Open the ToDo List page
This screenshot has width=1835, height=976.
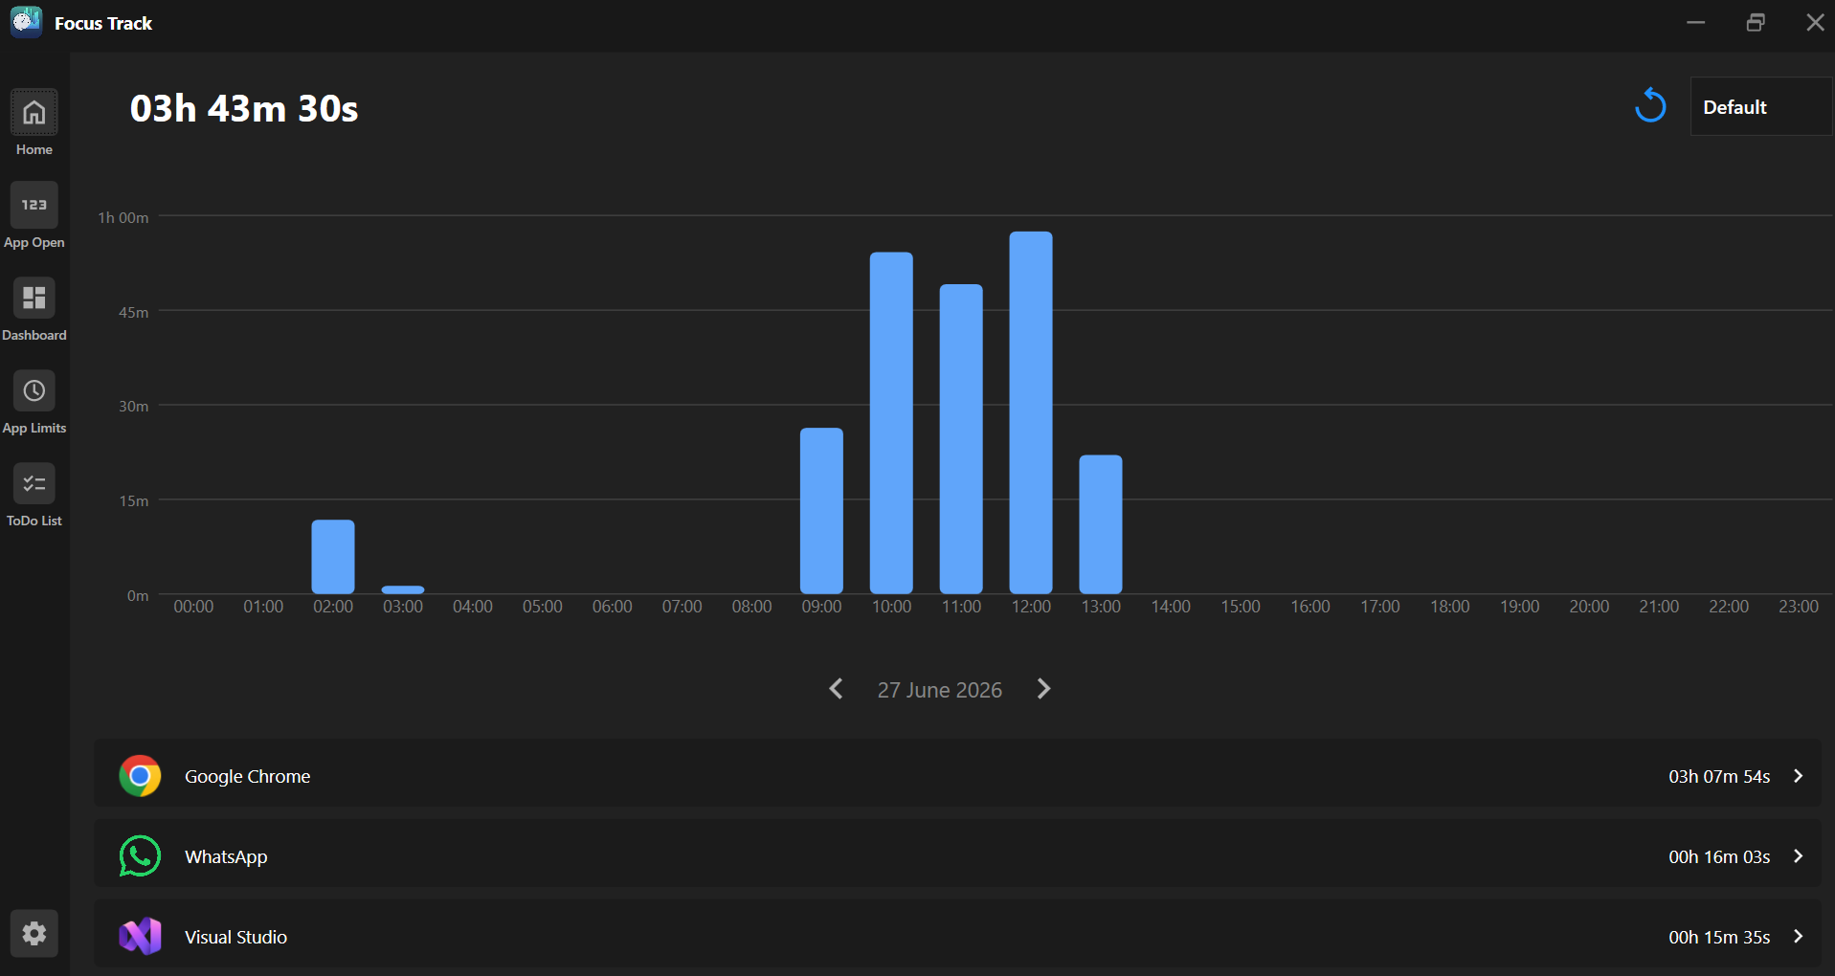34,484
